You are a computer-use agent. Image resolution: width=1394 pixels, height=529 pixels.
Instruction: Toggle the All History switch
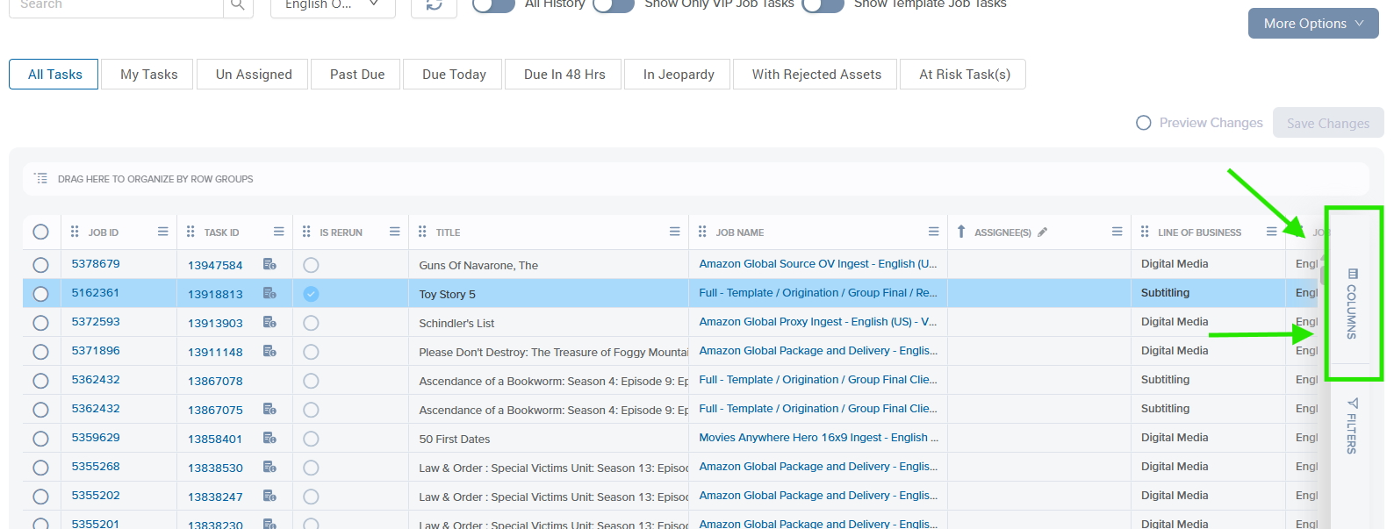(493, 4)
